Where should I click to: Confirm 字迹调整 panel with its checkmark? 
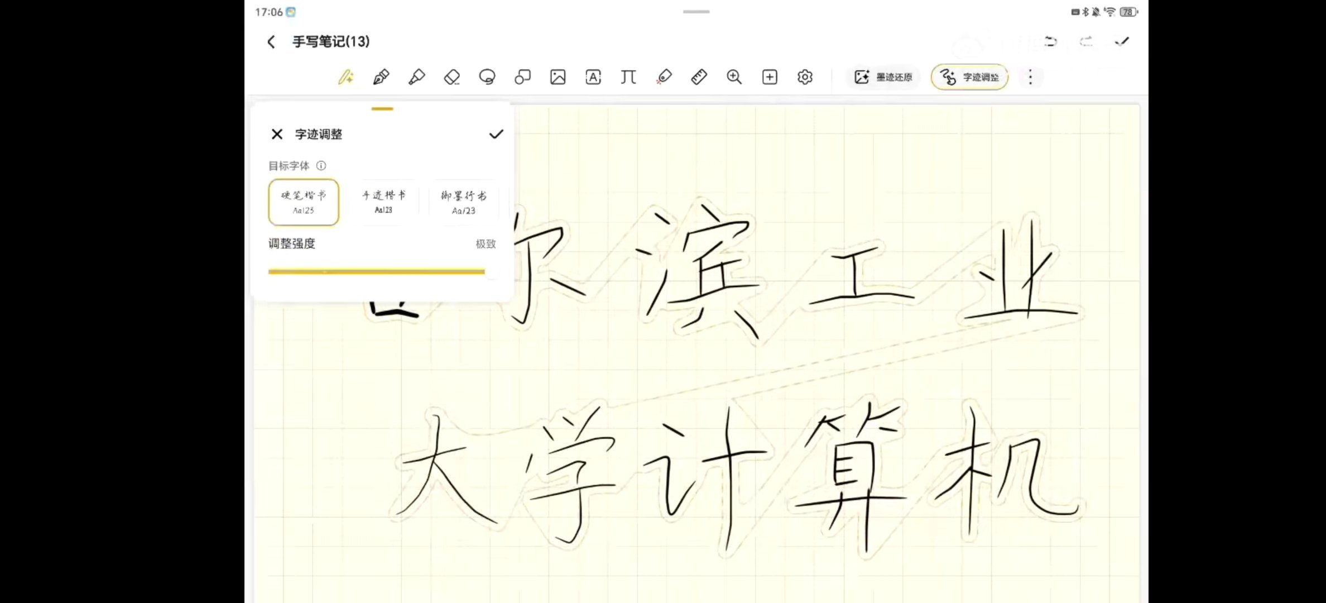(496, 134)
